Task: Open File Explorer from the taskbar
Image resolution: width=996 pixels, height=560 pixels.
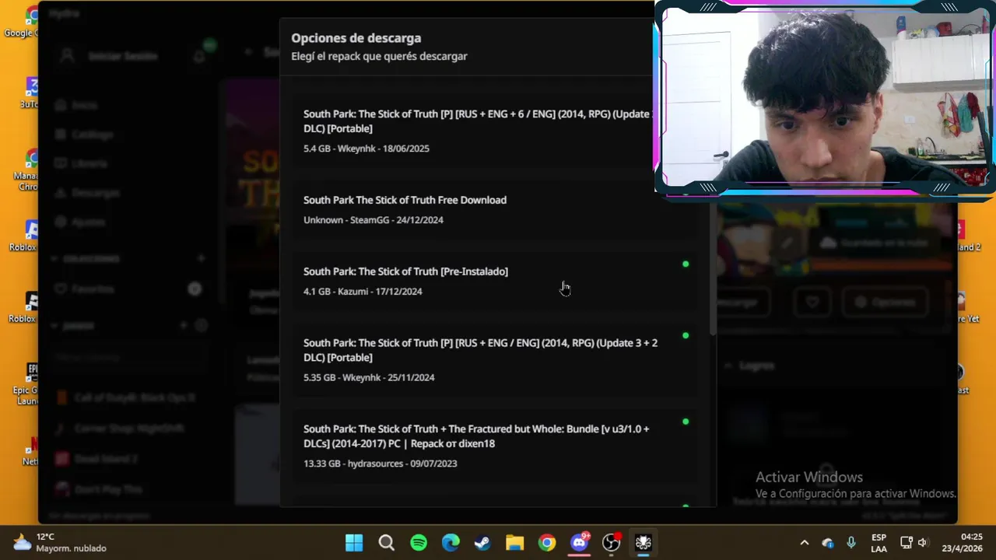Action: (x=515, y=542)
